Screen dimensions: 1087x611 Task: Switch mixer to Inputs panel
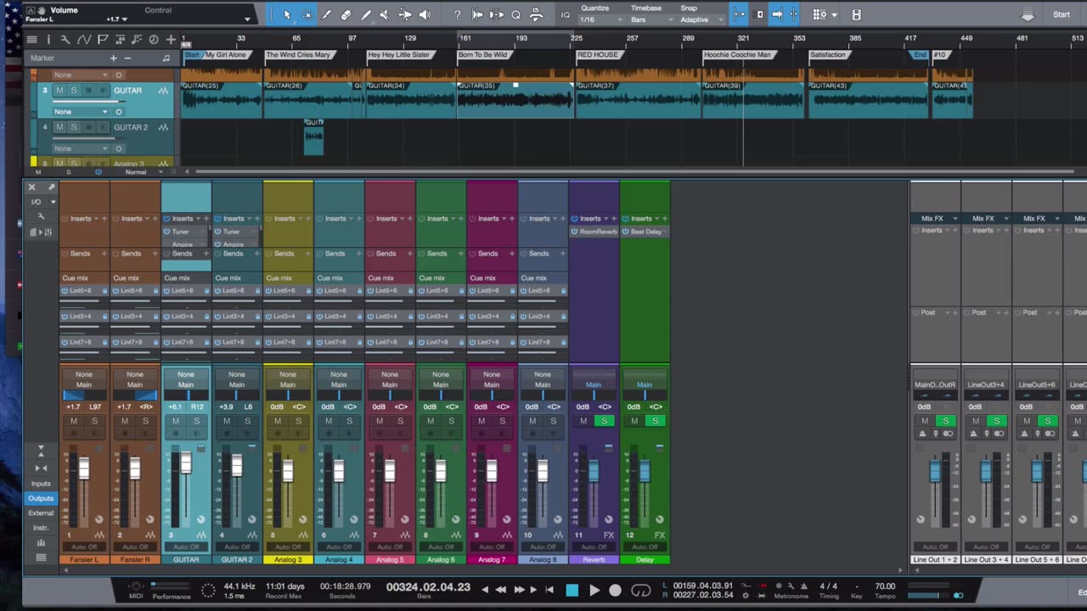click(x=41, y=484)
